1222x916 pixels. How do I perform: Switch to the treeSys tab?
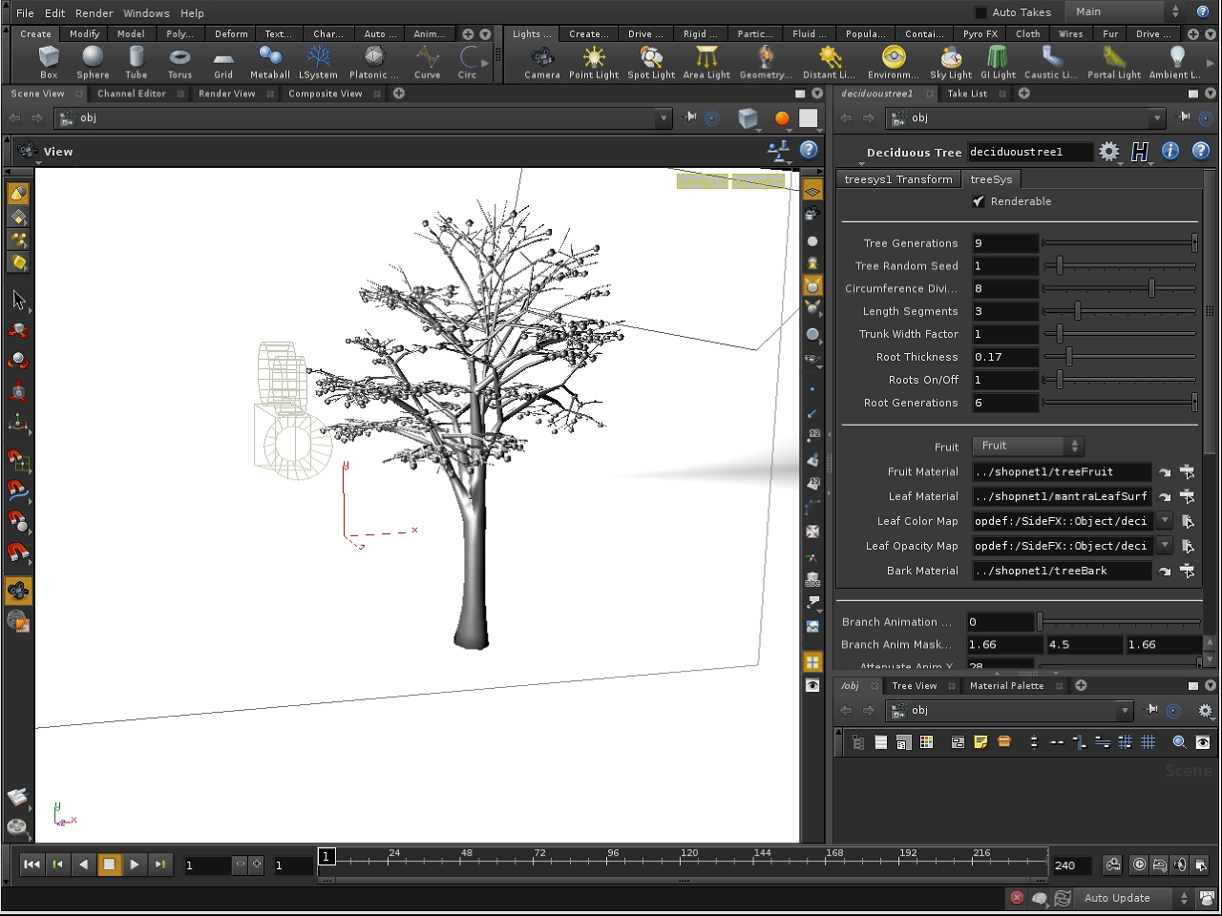coord(991,179)
